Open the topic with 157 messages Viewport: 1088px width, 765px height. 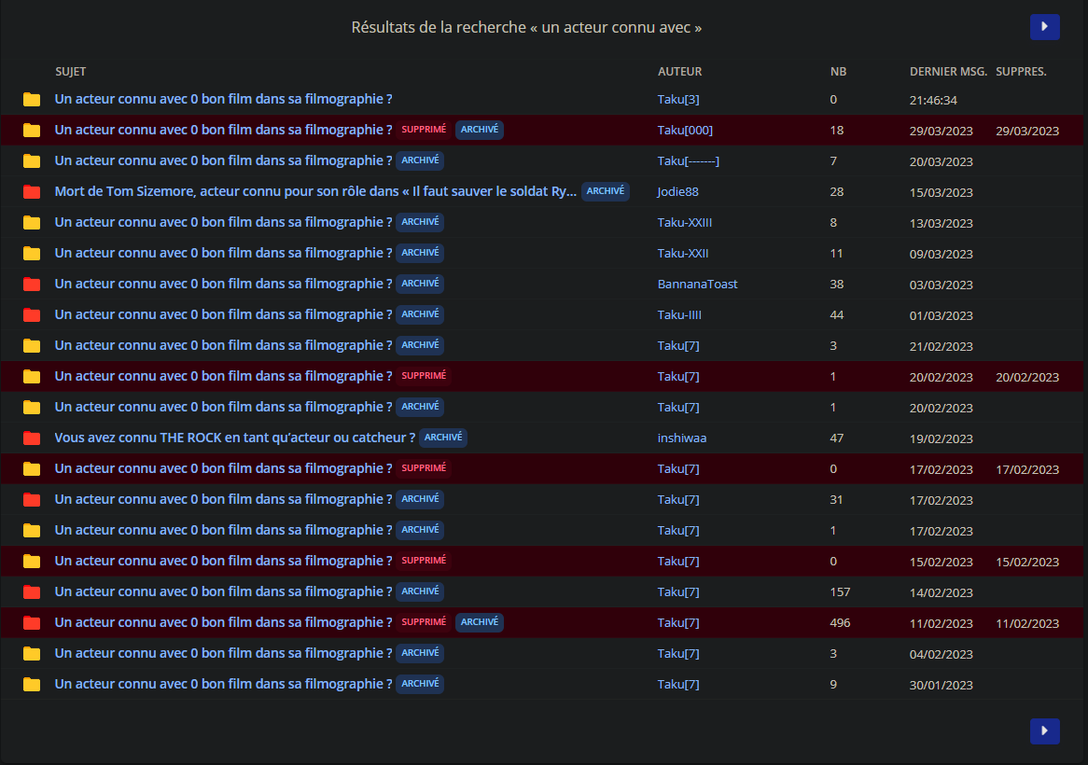click(223, 591)
